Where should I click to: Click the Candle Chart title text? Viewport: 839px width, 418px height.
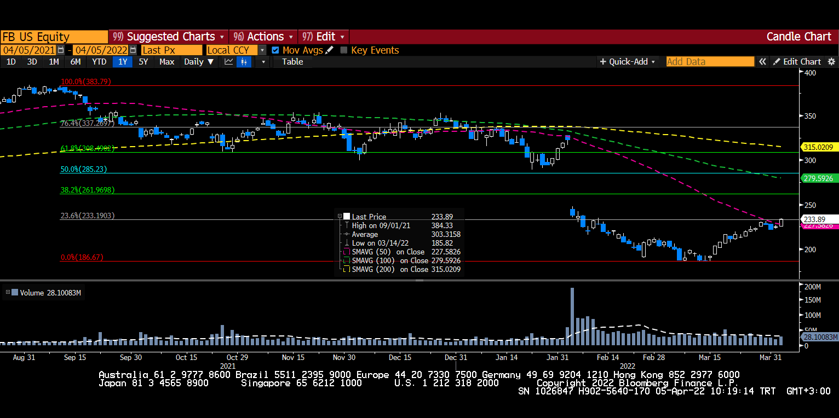tap(798, 37)
